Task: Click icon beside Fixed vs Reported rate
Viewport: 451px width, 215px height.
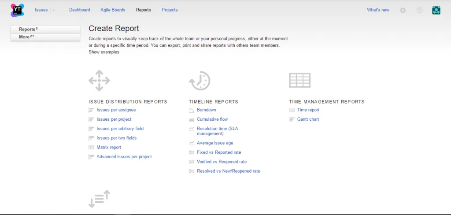Action: [x=192, y=152]
